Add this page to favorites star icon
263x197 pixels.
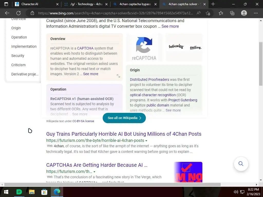pyautogui.click(x=208, y=13)
